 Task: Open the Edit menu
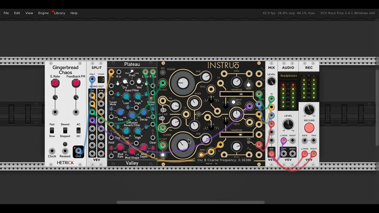[17, 13]
